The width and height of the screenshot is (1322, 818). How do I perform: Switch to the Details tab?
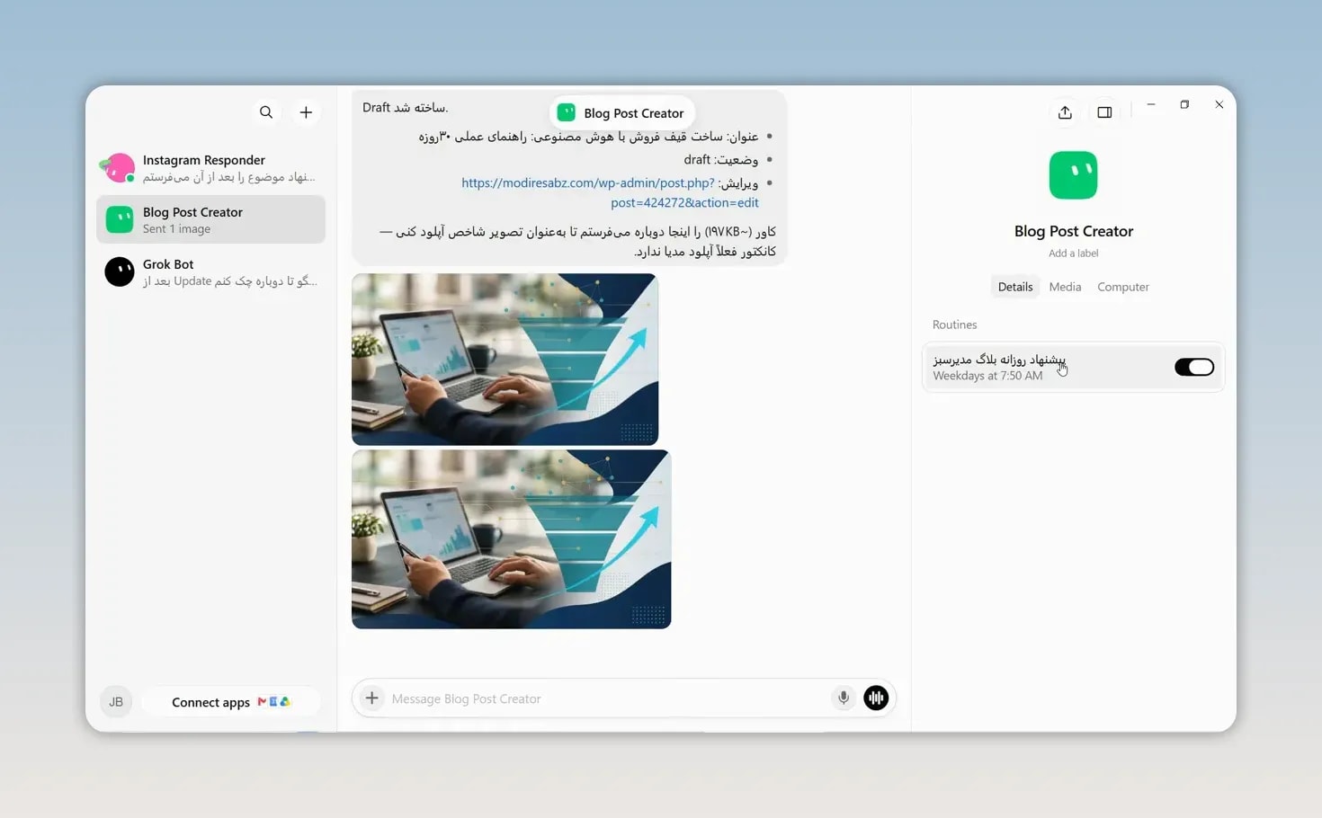point(1015,287)
